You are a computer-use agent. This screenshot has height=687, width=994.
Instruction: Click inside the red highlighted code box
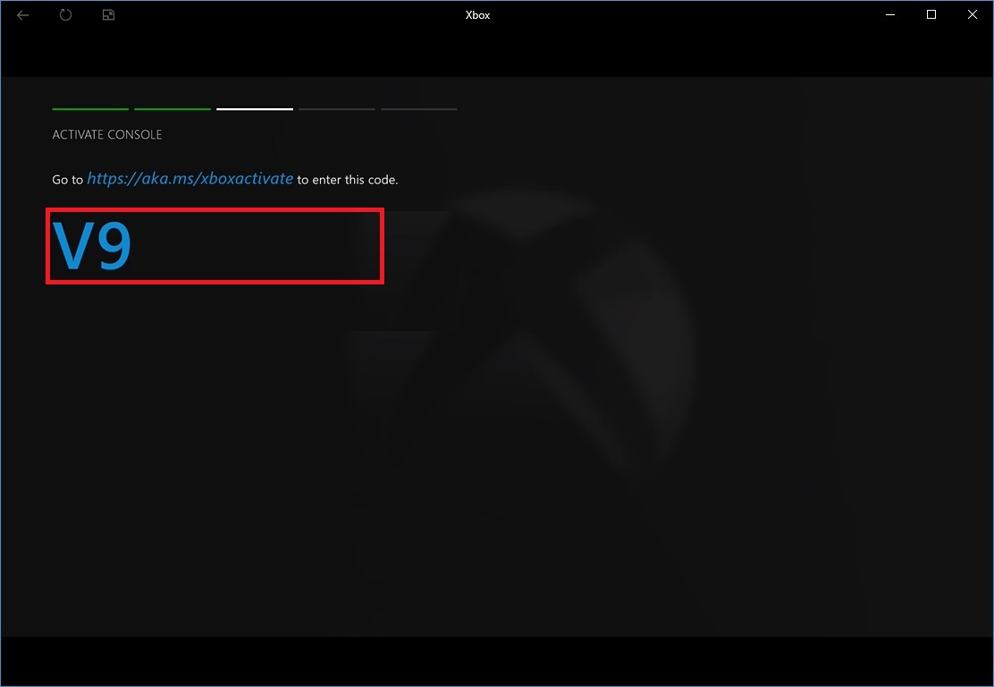(215, 246)
